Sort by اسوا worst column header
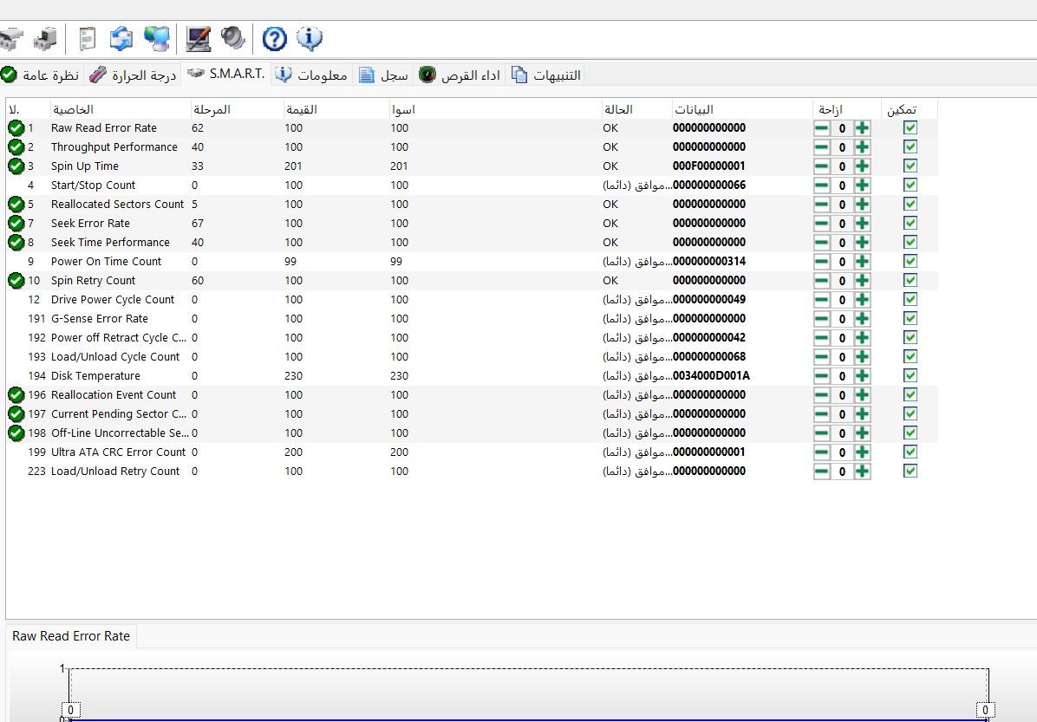 [x=495, y=109]
